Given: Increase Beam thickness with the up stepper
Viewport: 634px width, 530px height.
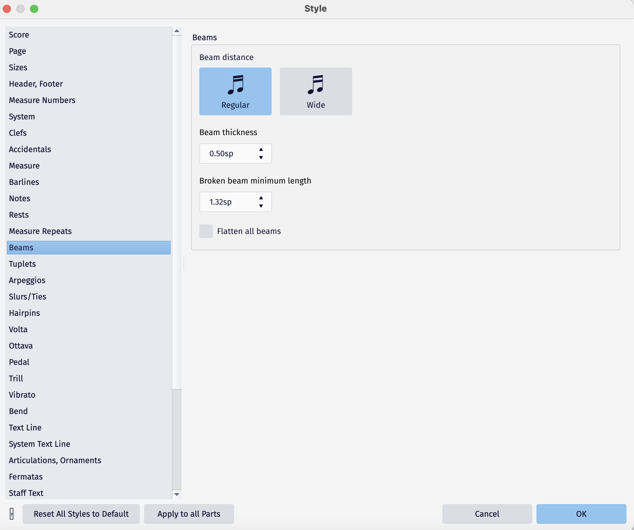Looking at the screenshot, I should pos(261,149).
